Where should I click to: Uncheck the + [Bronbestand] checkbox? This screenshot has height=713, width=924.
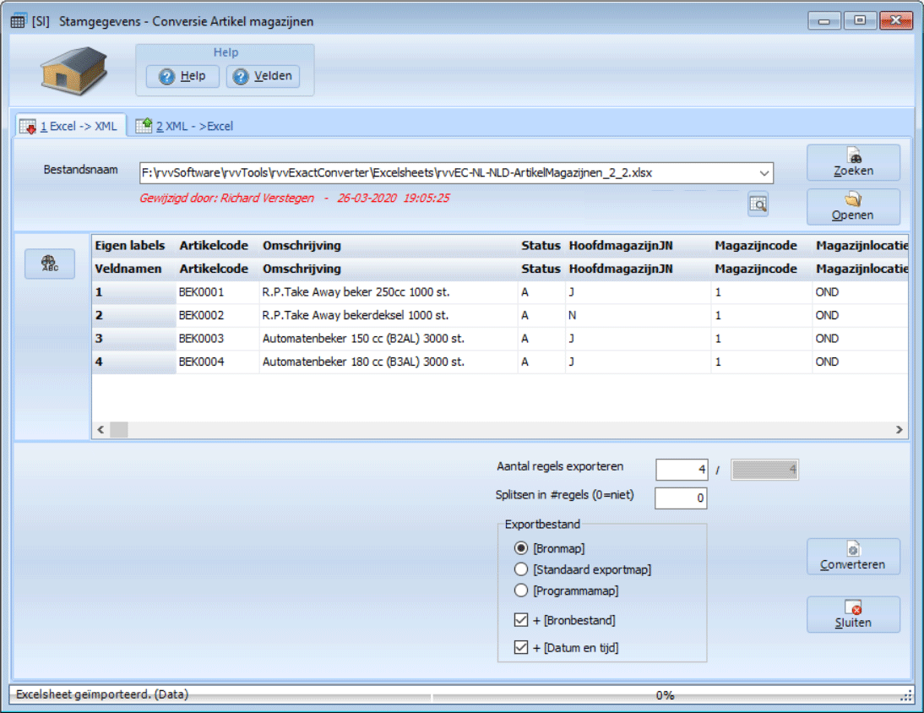[521, 621]
